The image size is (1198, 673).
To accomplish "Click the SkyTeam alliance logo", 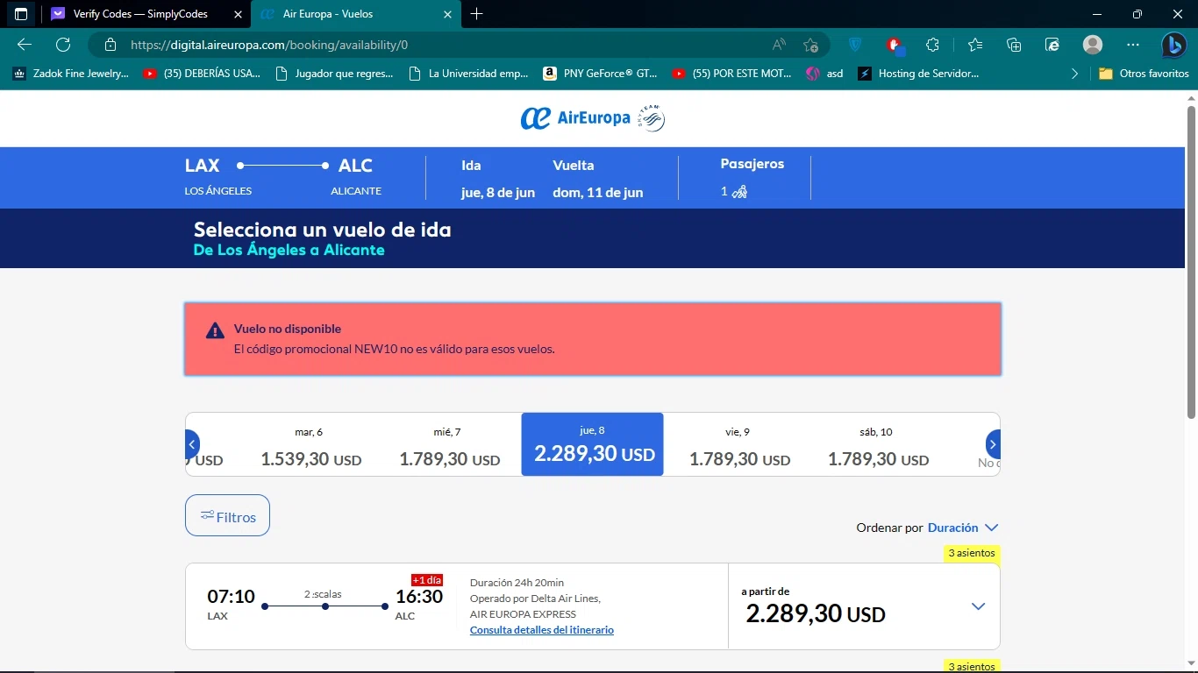I will coord(652,118).
